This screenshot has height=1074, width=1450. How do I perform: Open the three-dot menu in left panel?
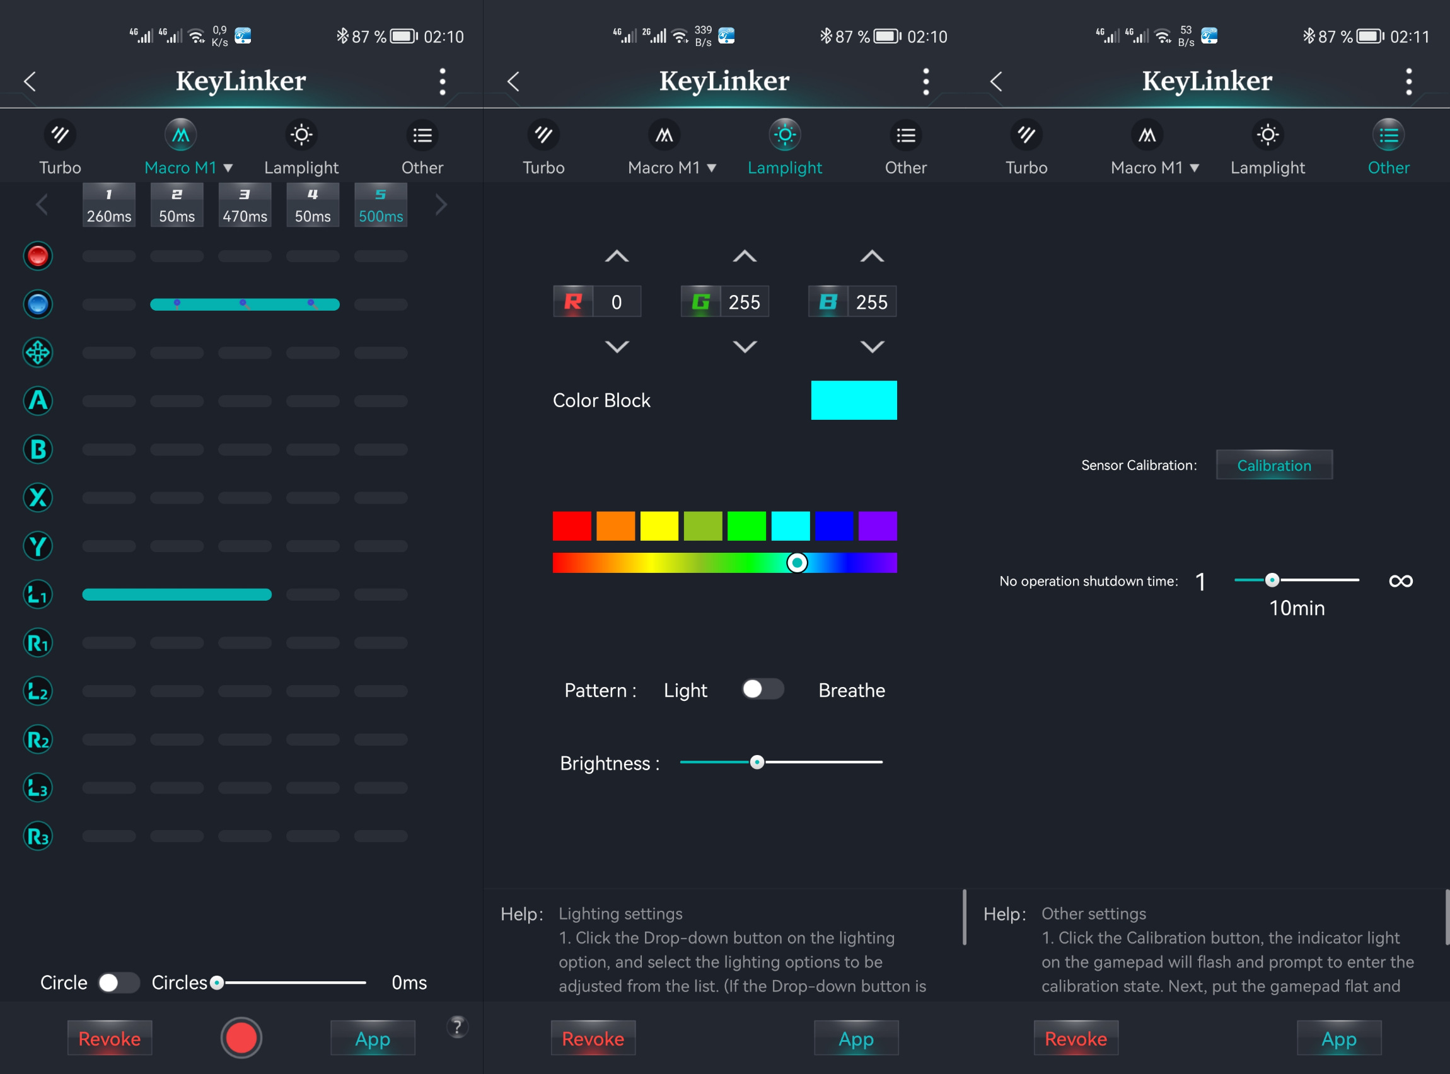click(x=443, y=82)
